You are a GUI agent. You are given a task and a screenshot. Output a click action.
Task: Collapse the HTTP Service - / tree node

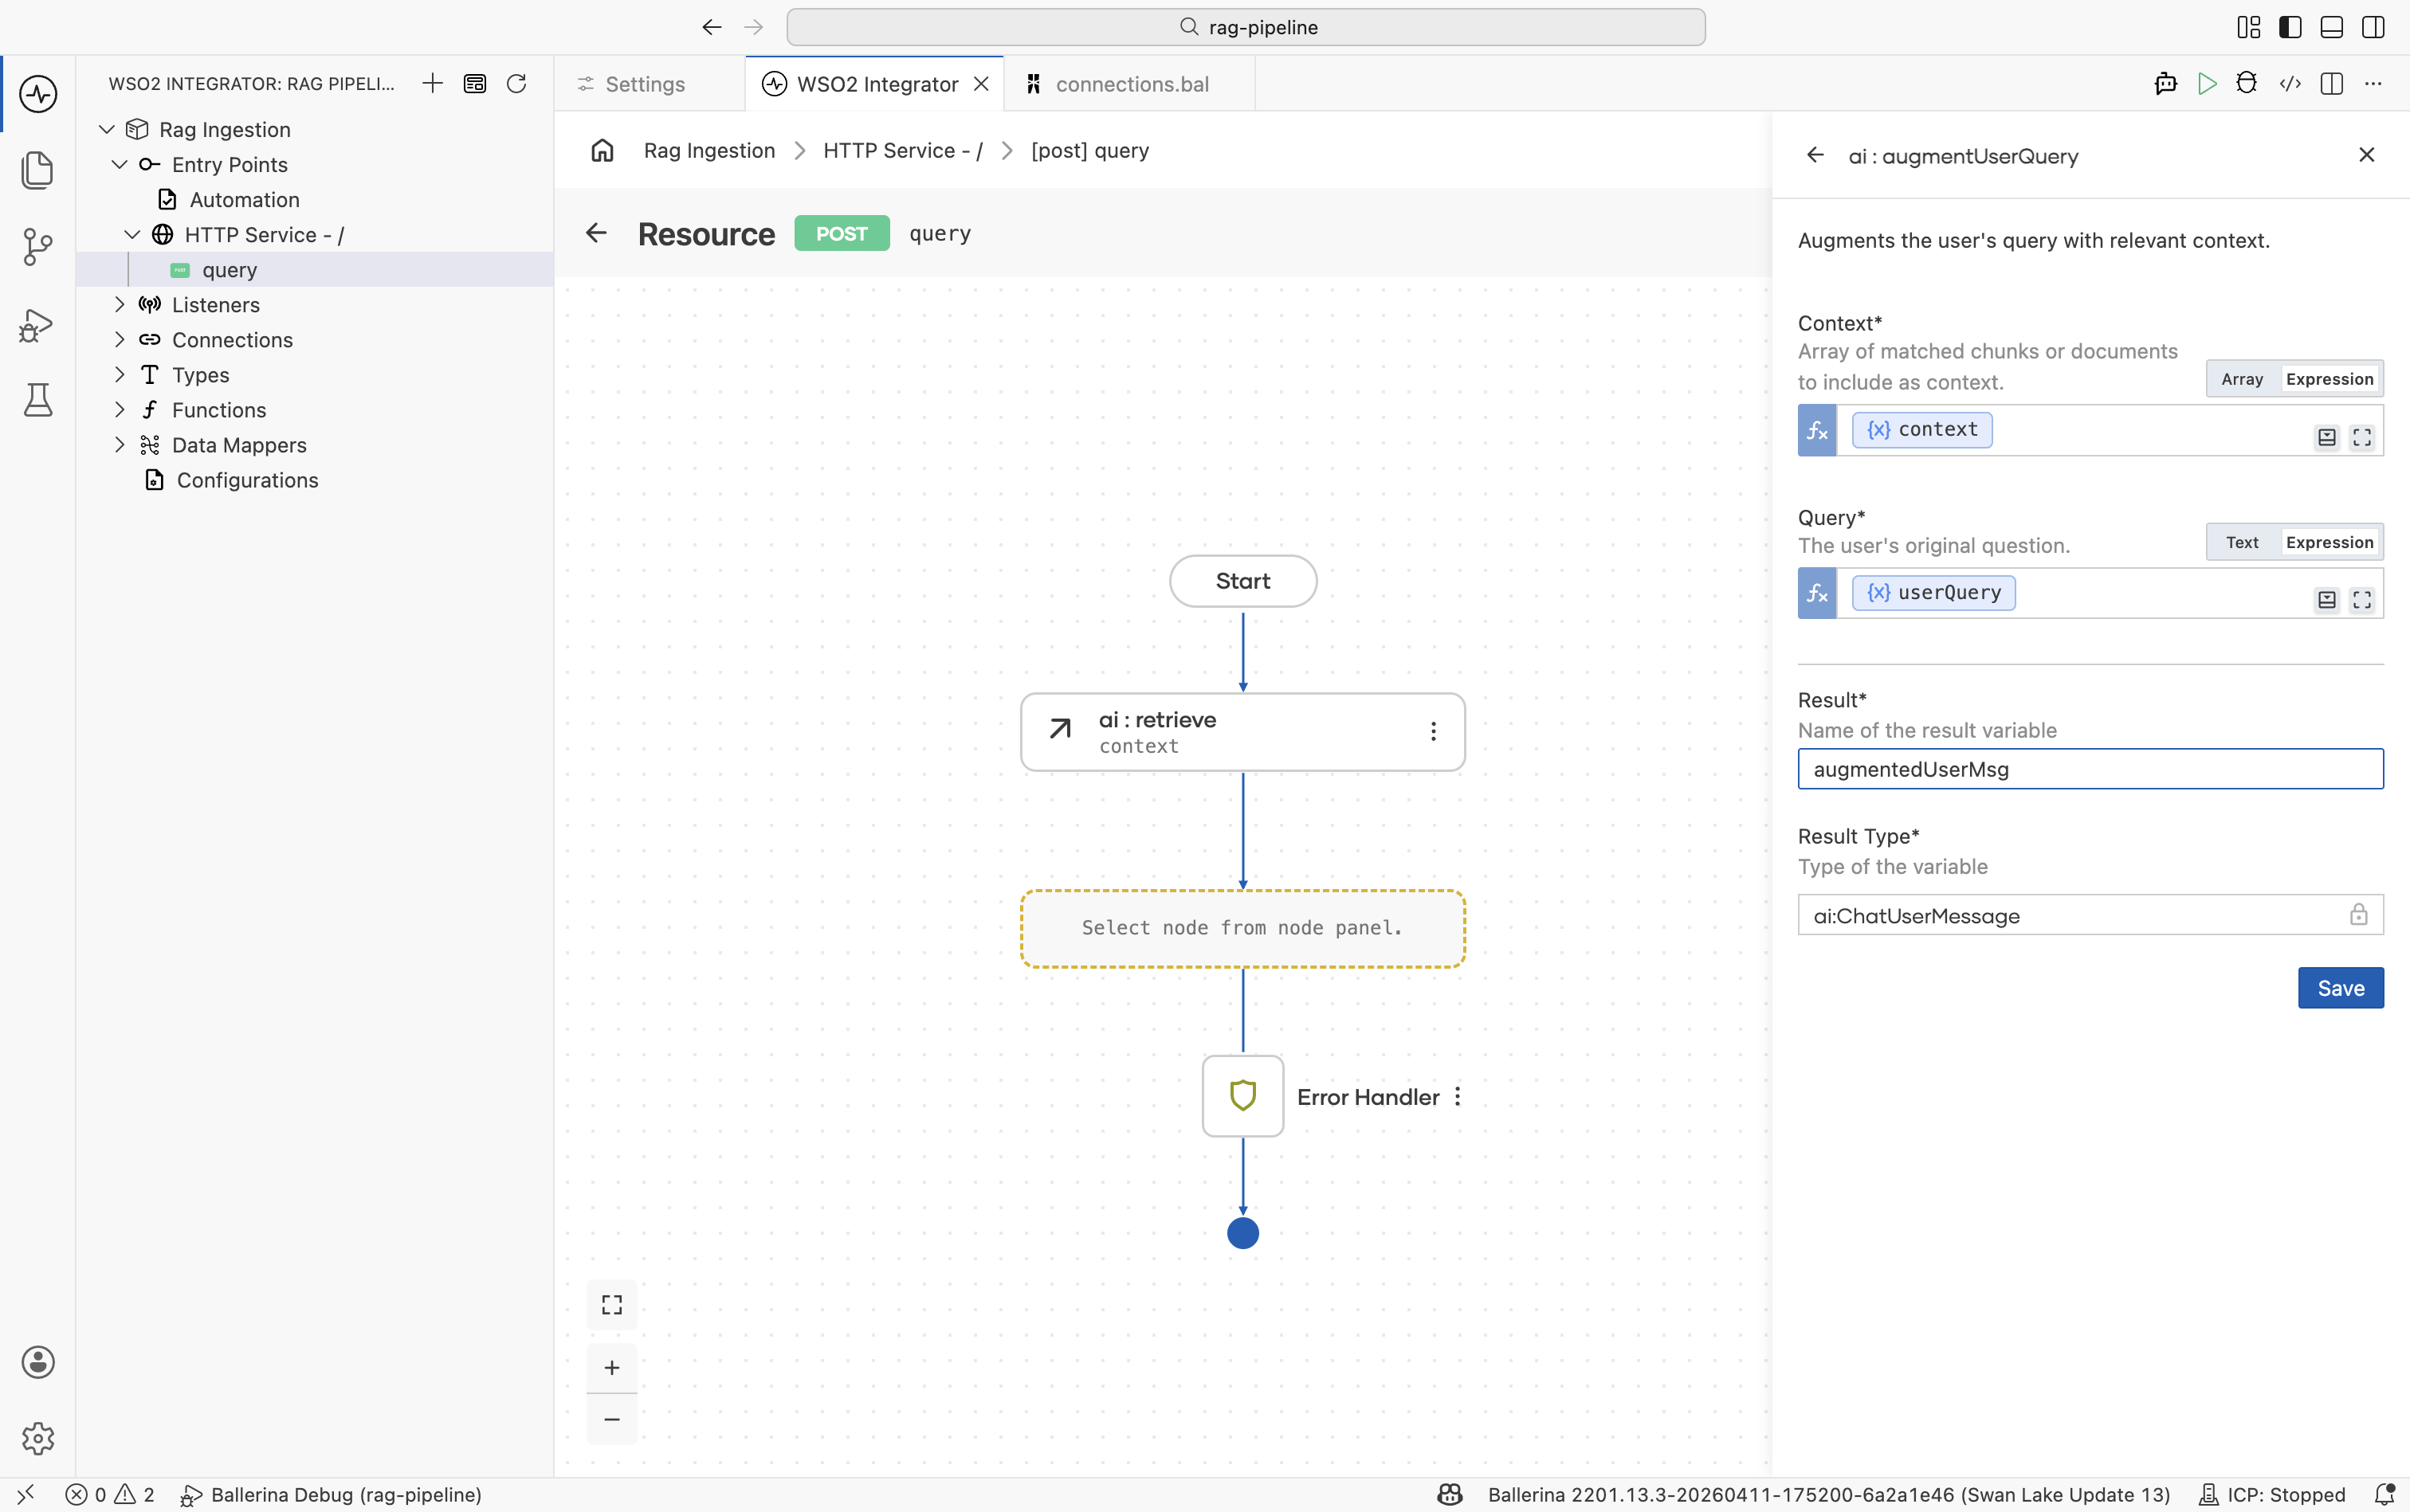pyautogui.click(x=132, y=234)
